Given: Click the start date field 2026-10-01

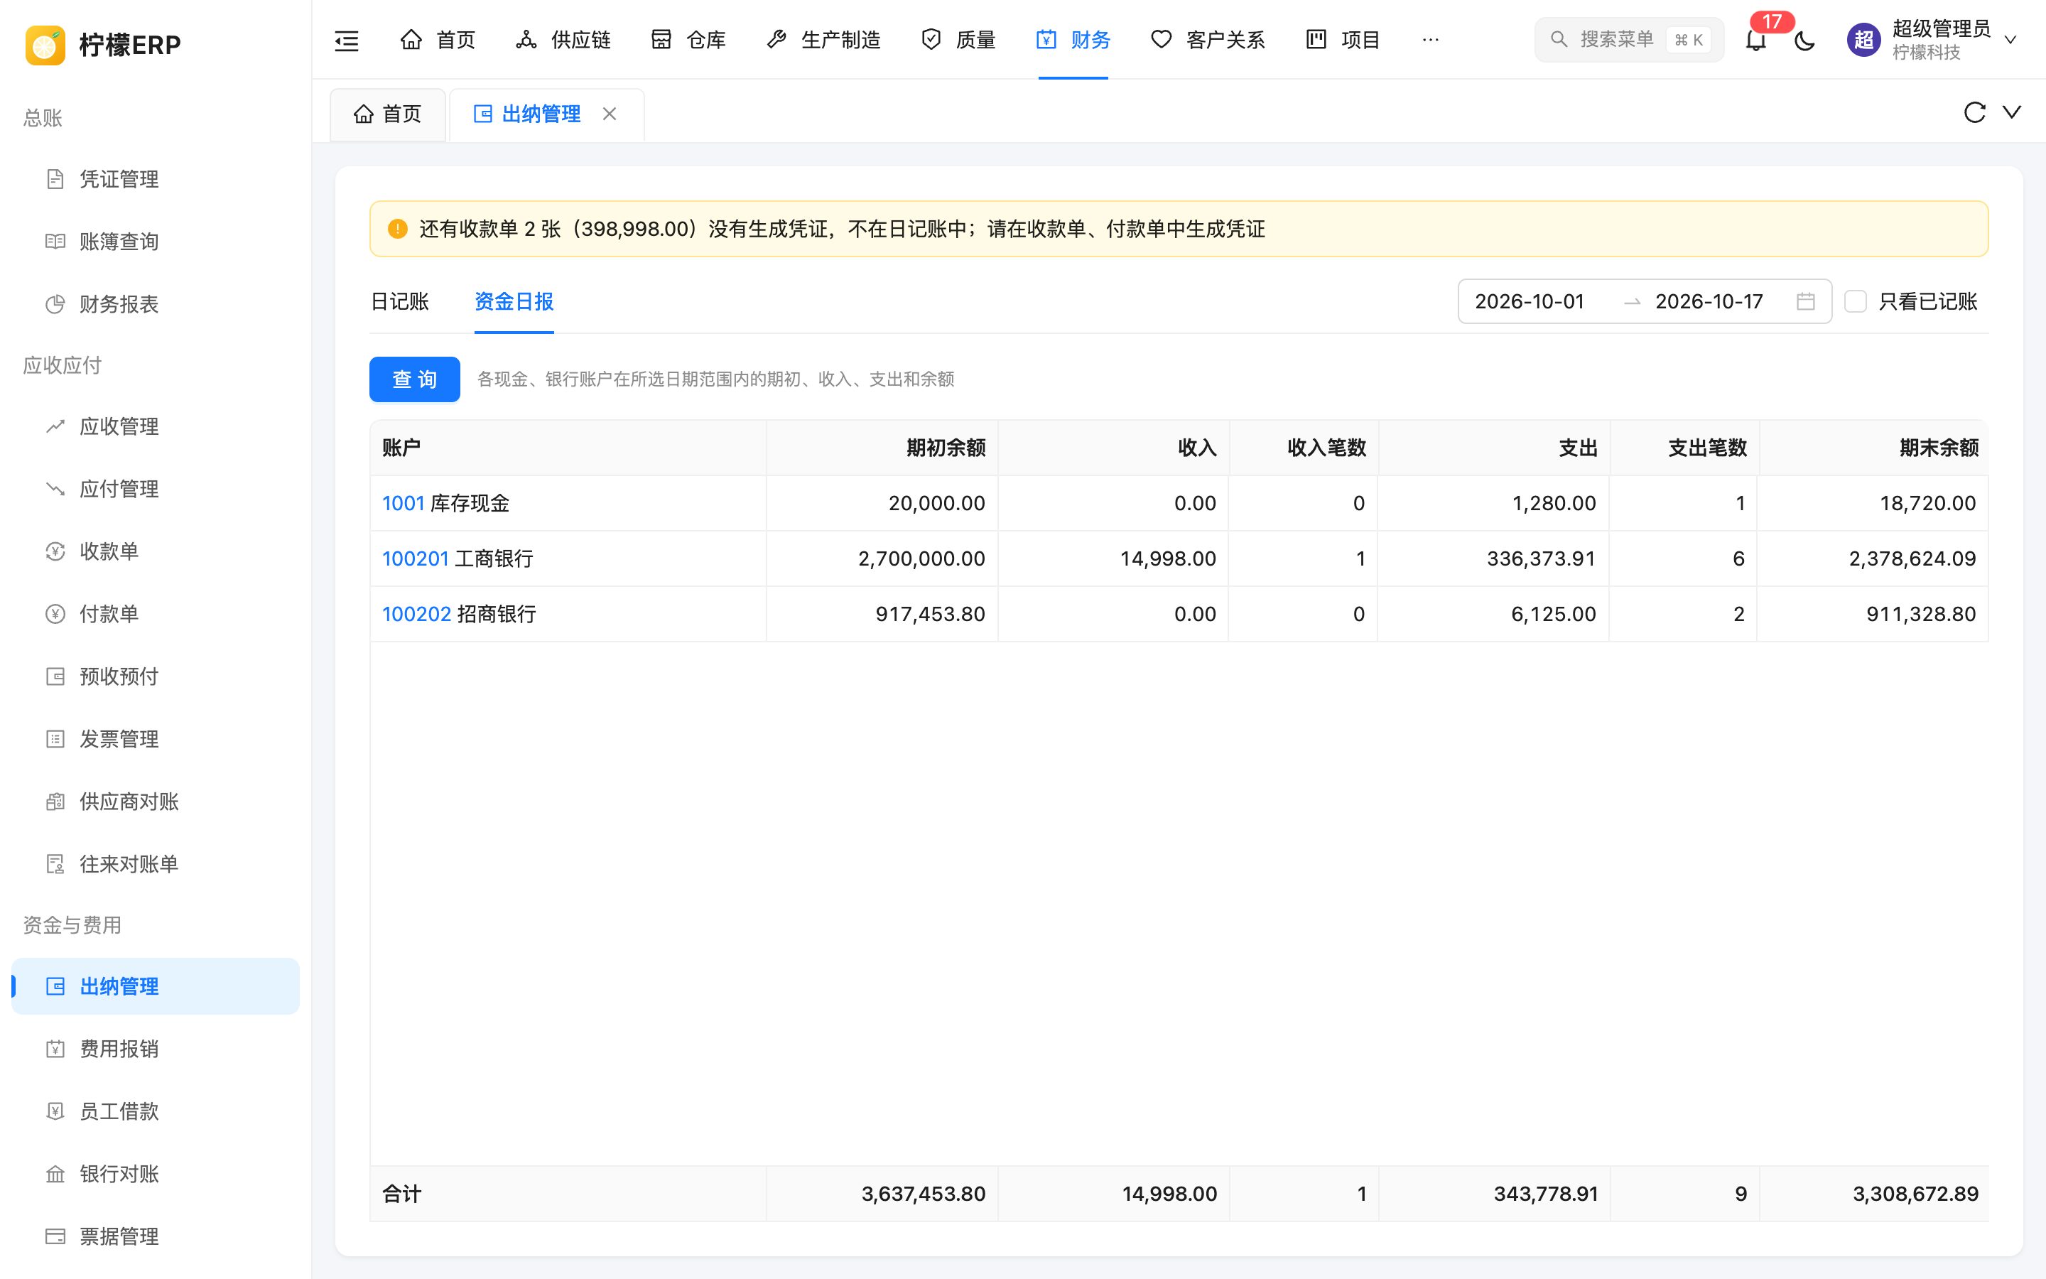Looking at the screenshot, I should click(1530, 301).
